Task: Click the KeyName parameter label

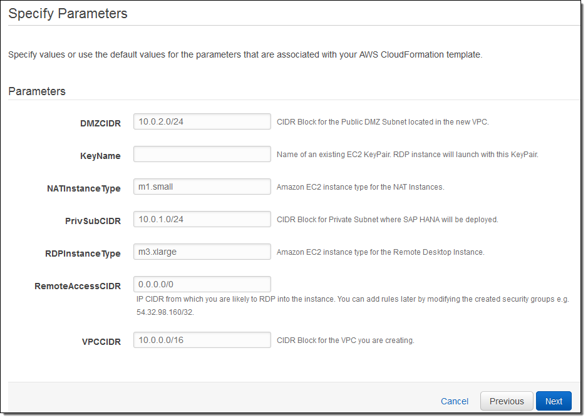Action: [x=100, y=156]
